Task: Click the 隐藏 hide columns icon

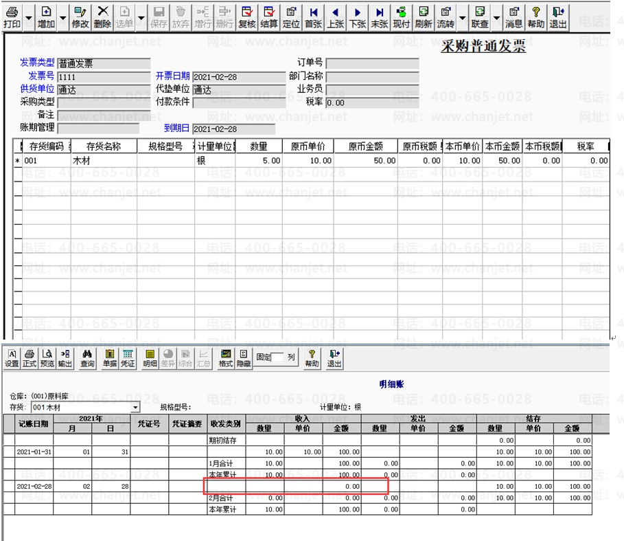Action: [x=244, y=358]
